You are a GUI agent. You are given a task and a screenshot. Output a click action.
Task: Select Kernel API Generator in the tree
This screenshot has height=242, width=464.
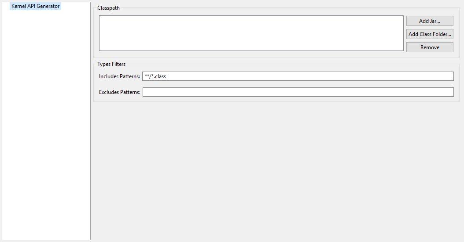(x=35, y=6)
